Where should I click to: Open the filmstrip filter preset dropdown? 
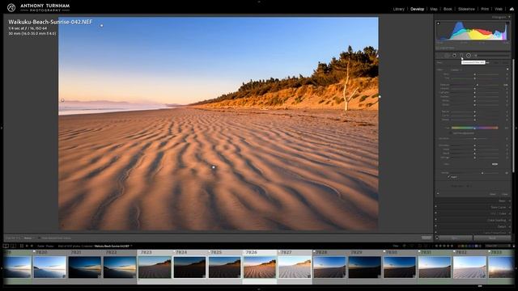coord(497,246)
